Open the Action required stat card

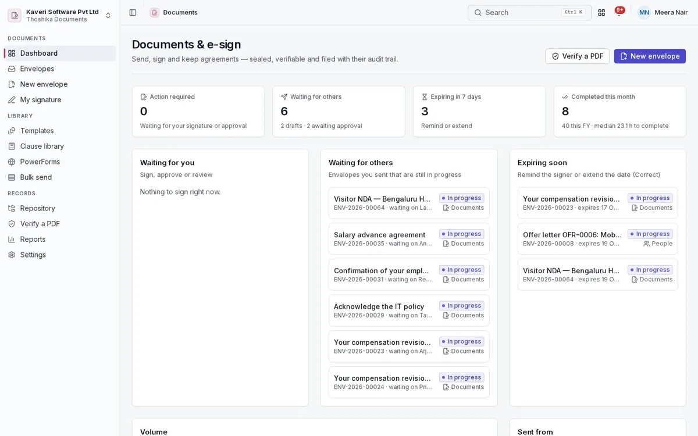(x=198, y=112)
